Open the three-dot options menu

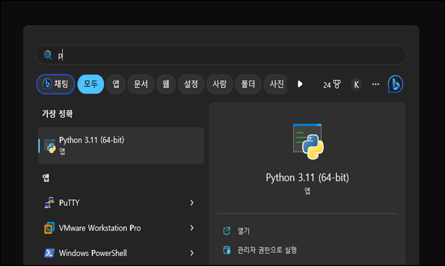coord(376,84)
